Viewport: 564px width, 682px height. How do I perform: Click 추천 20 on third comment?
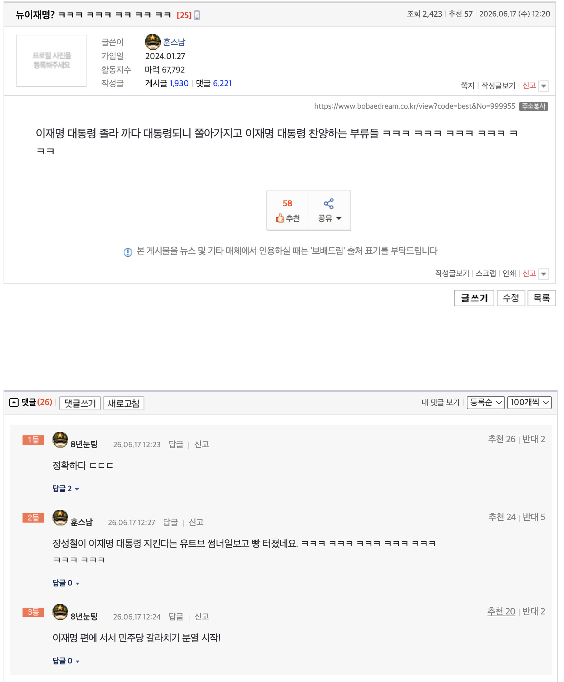coord(501,611)
